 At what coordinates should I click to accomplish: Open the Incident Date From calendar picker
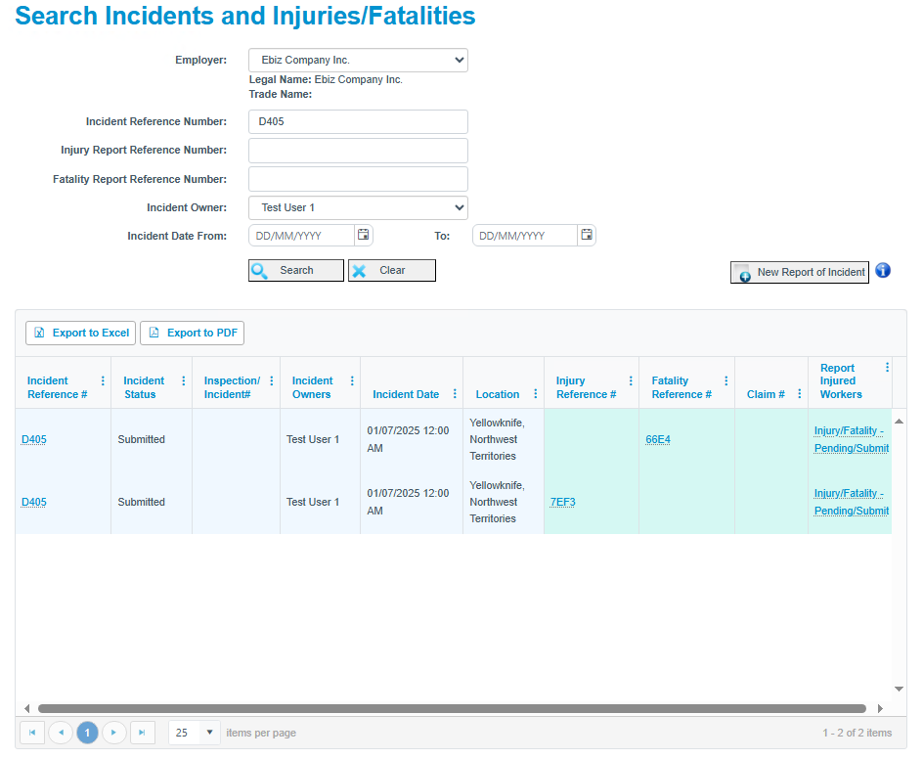tap(363, 235)
